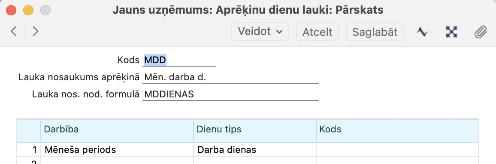496x164 pixels.
Task: Open the Veidot dropdown menu
Action: coord(260,32)
